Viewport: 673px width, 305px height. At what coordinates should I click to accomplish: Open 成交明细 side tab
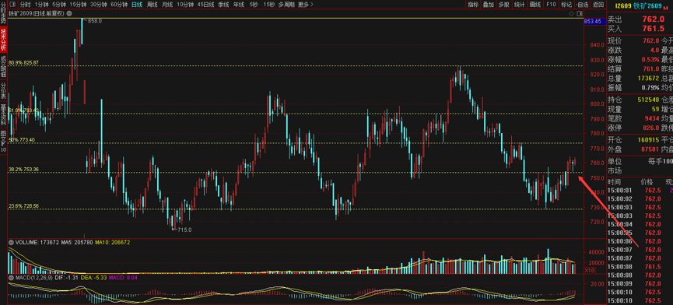tap(3, 65)
